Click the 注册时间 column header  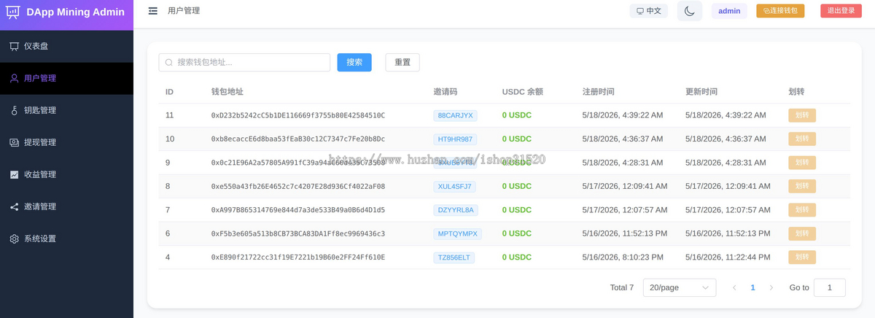(x=599, y=92)
